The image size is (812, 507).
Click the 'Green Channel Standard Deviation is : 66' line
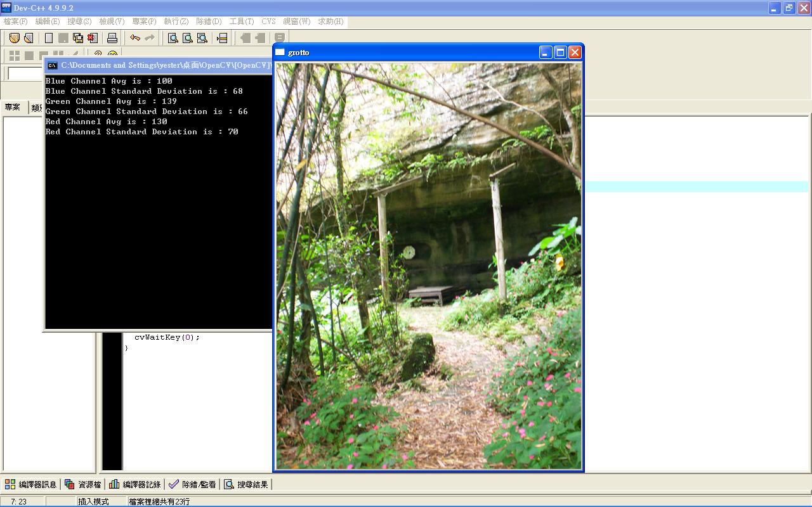147,112
